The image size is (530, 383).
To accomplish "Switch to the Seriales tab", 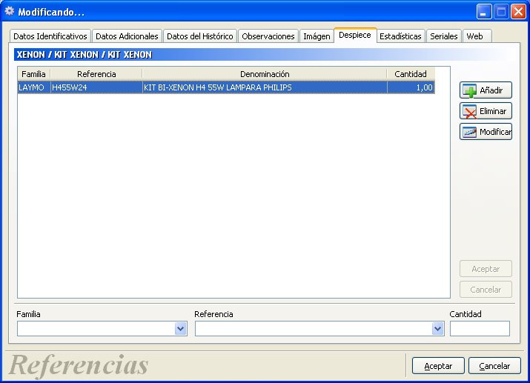I will click(x=444, y=36).
